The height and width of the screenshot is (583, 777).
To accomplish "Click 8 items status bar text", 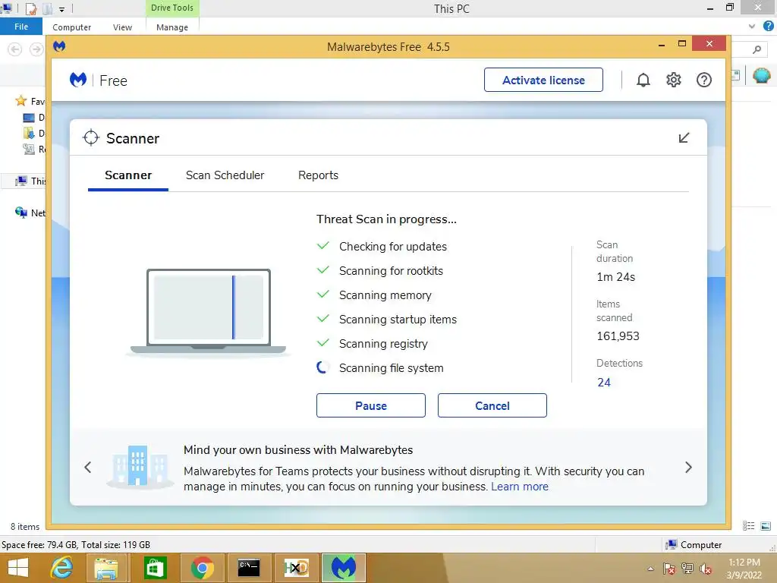I will tap(25, 527).
